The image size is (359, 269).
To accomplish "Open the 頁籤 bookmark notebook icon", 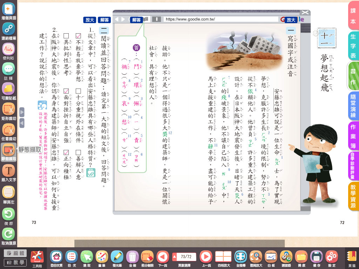I will (x=352, y=259).
